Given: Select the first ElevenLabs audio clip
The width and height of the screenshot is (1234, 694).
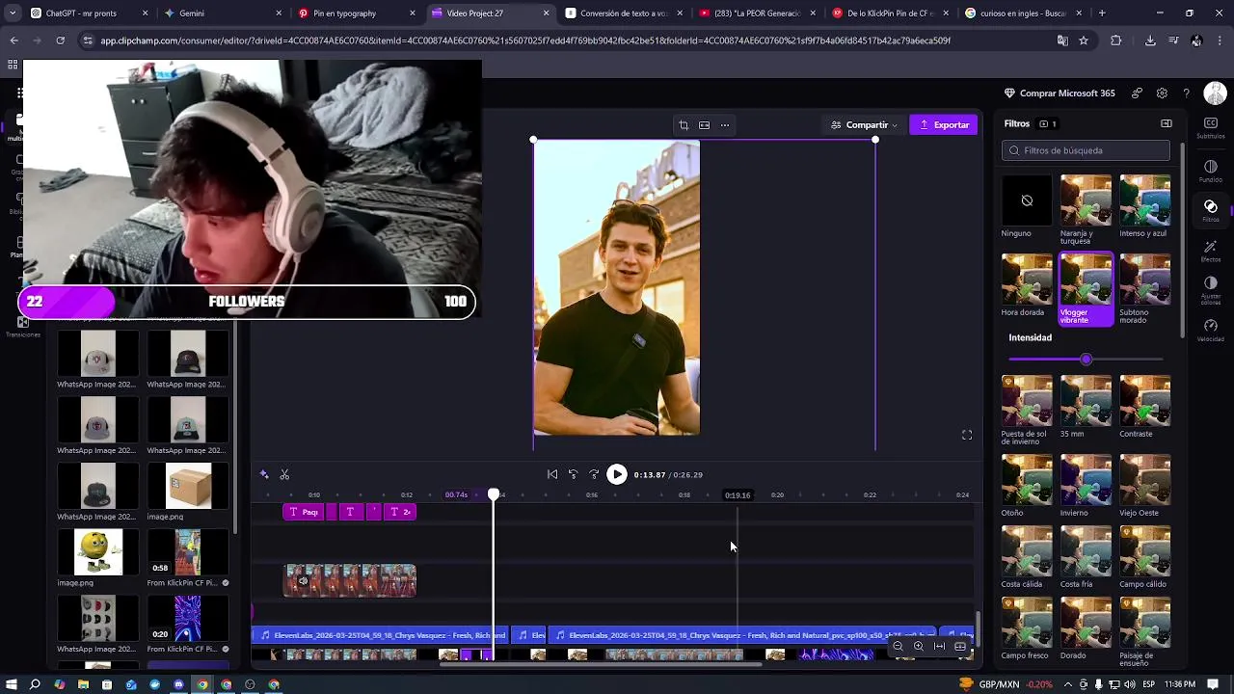Looking at the screenshot, I should 380,635.
